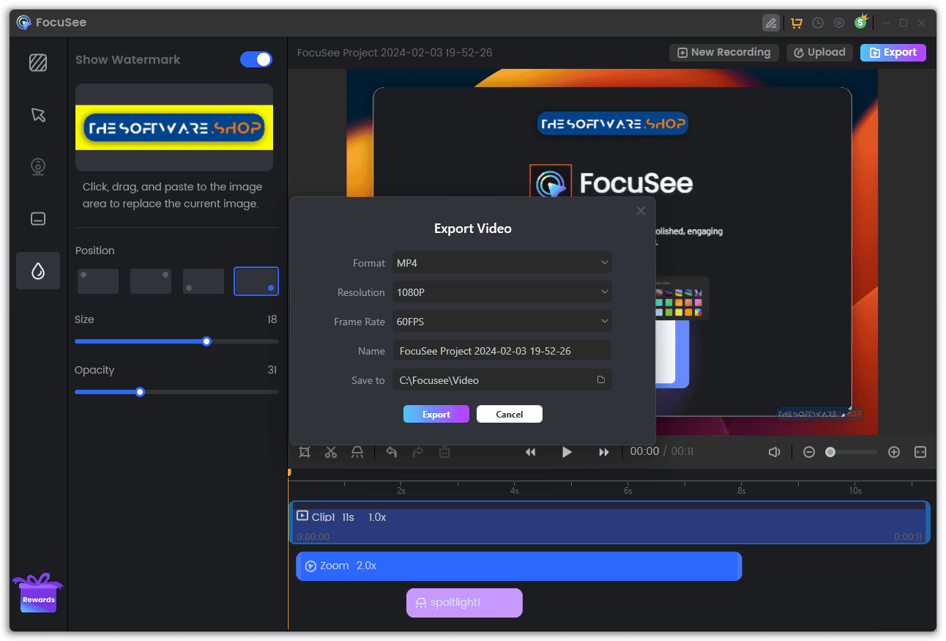Screen dimensions: 946x641
Task: Click the New Recording button
Action: [x=723, y=52]
